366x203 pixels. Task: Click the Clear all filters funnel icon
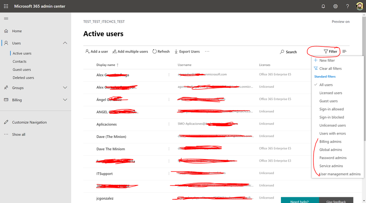pos(316,68)
